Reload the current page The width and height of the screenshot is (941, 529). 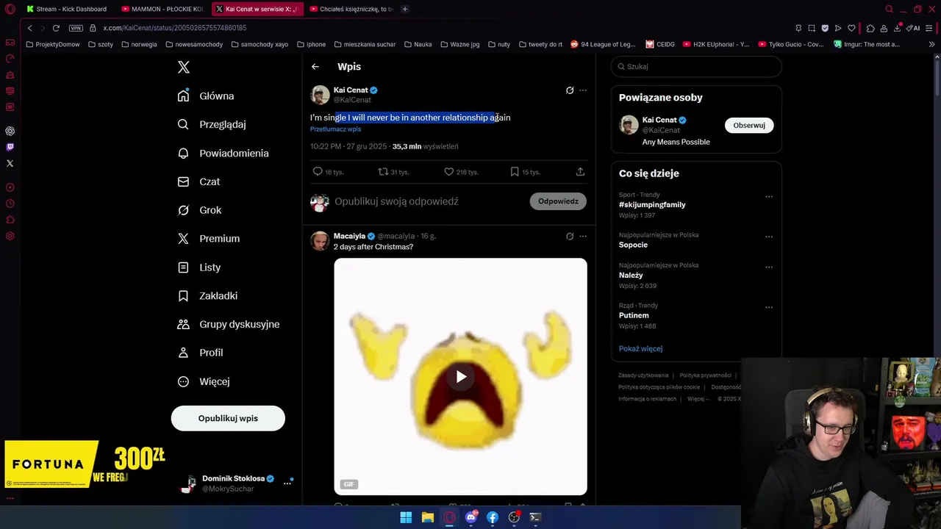56,28
